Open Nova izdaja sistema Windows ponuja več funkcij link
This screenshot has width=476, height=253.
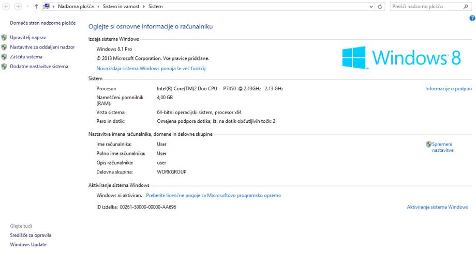click(x=151, y=69)
